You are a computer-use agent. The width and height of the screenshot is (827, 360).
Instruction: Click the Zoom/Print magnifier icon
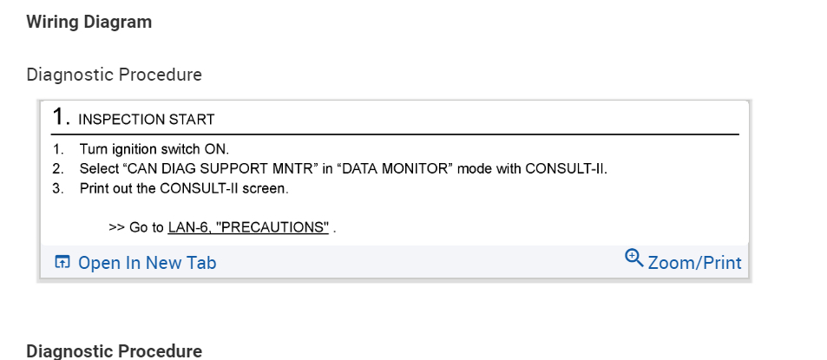(x=633, y=259)
